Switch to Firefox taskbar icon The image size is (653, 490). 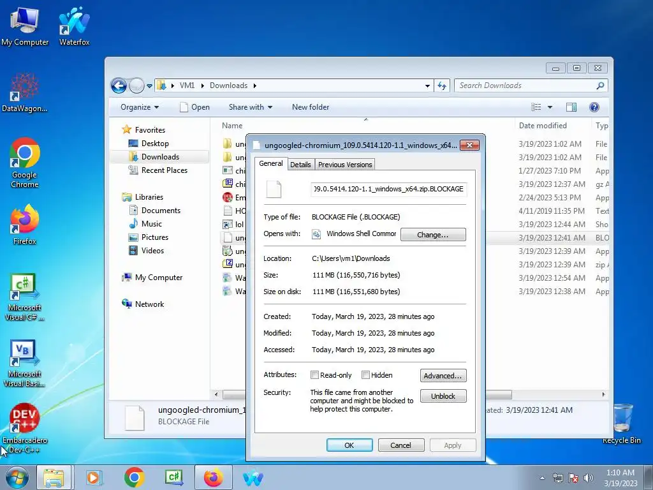click(x=213, y=478)
